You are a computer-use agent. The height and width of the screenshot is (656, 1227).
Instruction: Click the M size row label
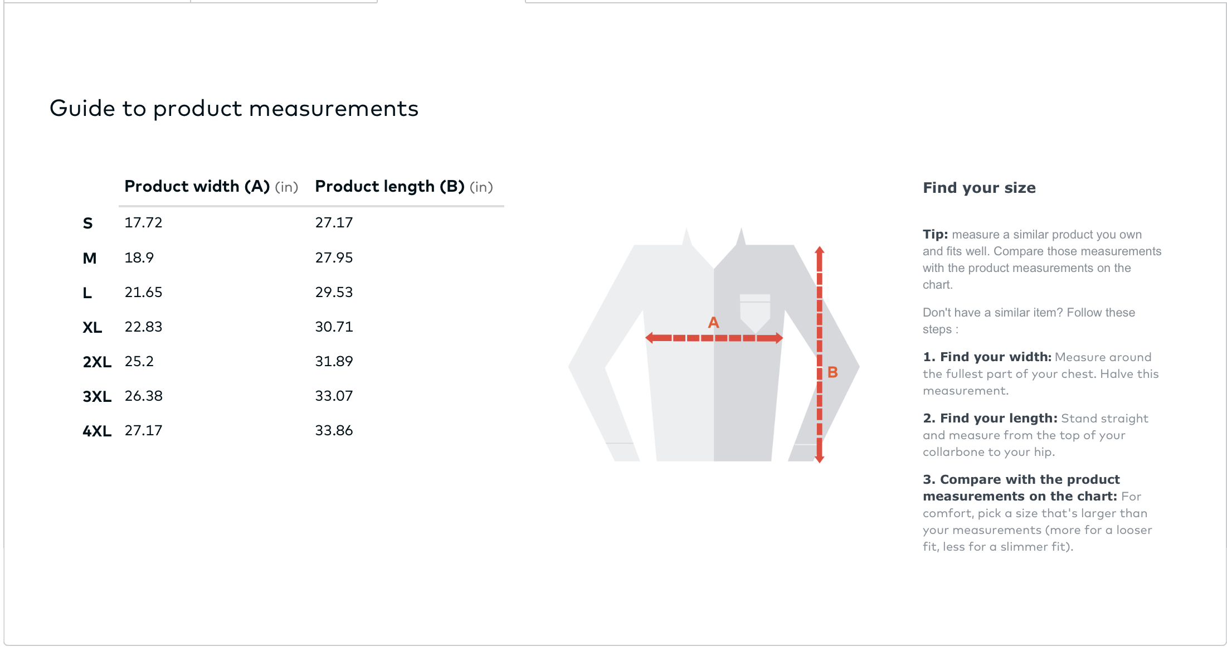[x=89, y=258]
